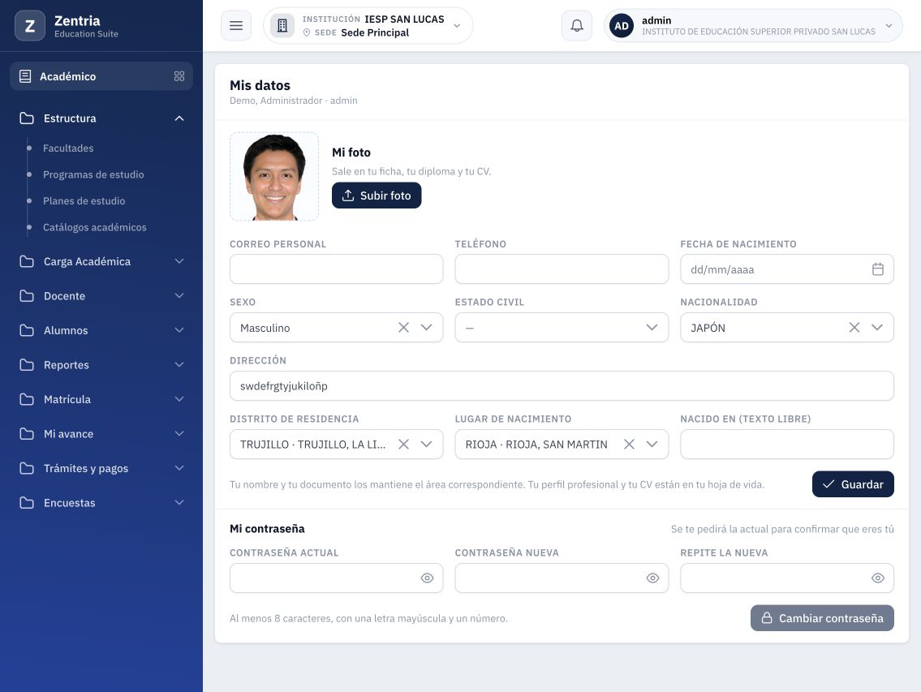Toggle the hamburger menu button
The height and width of the screenshot is (692, 921).
coord(236,26)
